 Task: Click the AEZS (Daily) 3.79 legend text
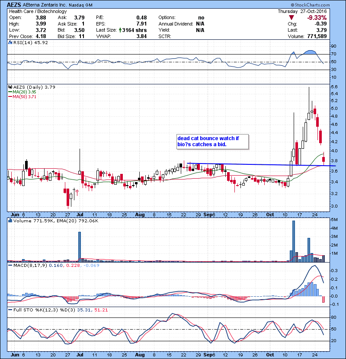coord(34,87)
